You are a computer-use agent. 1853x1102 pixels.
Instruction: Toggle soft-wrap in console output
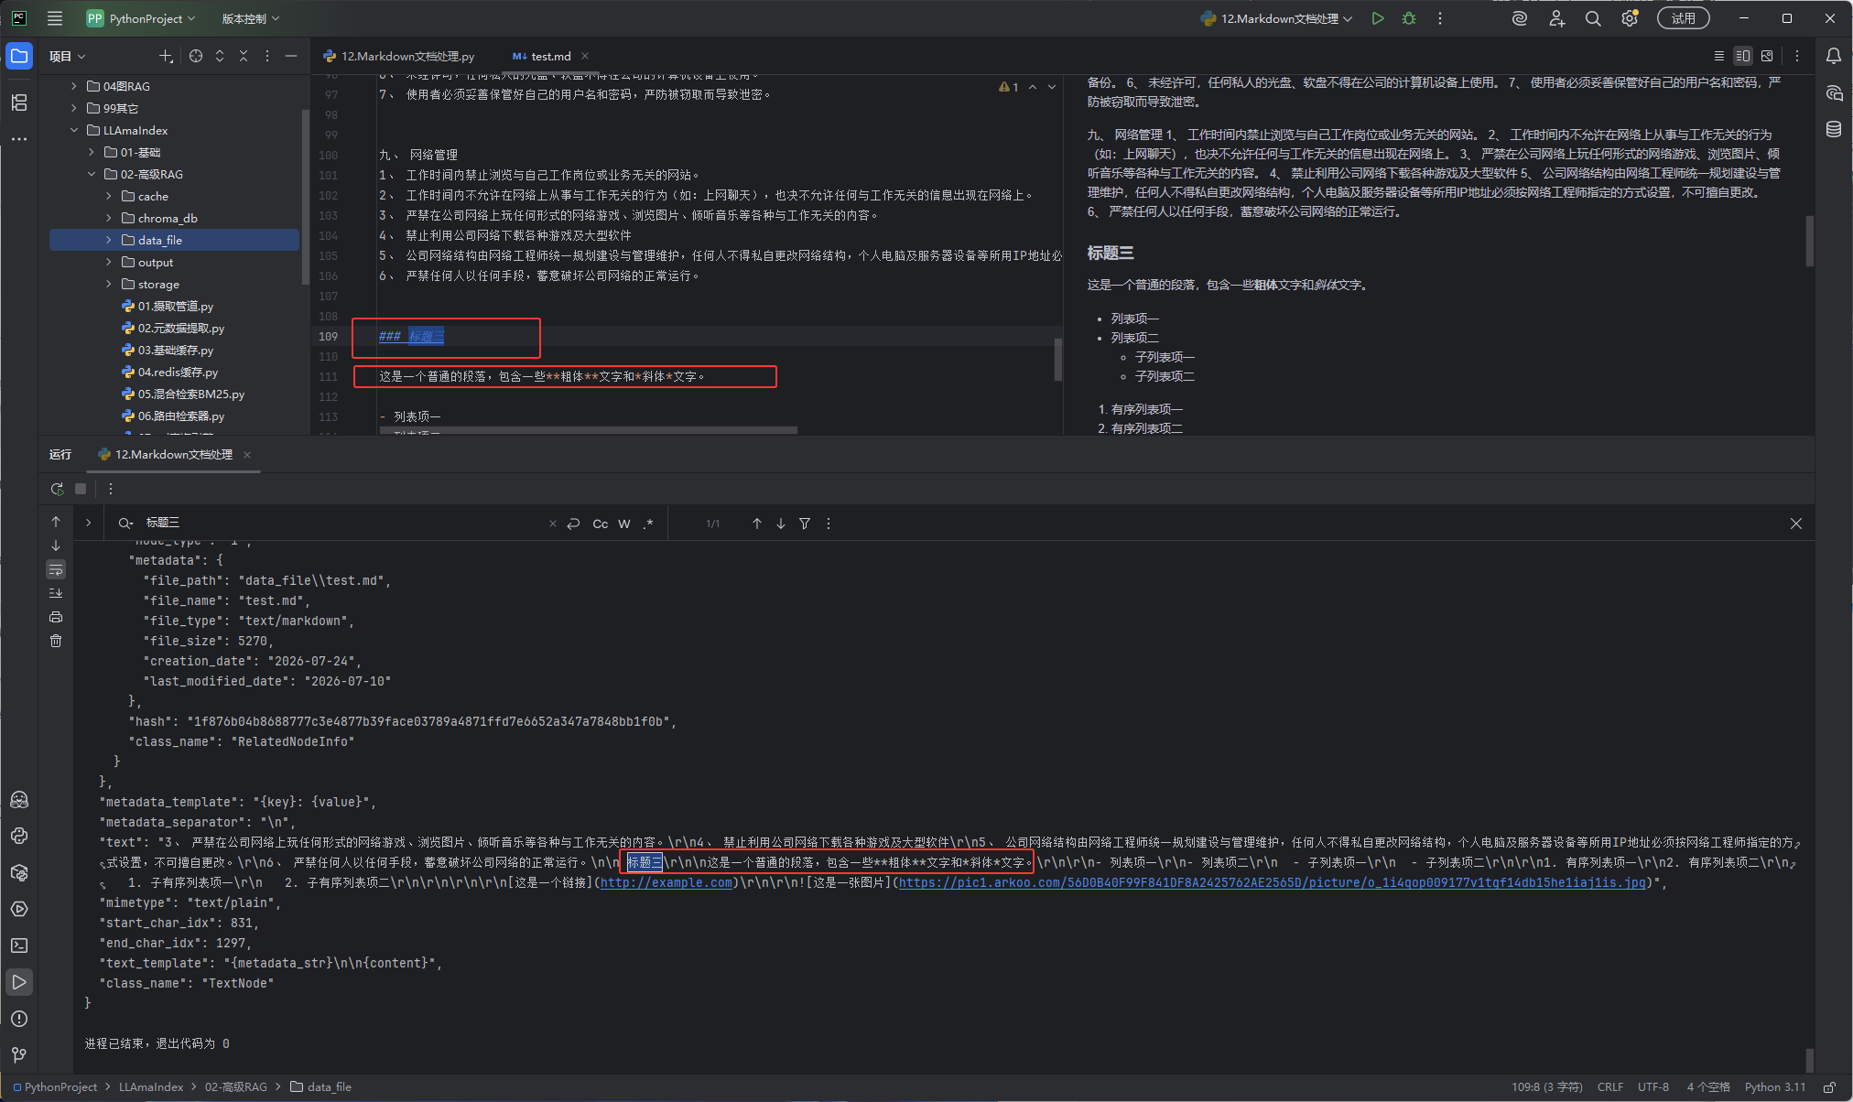tap(56, 569)
